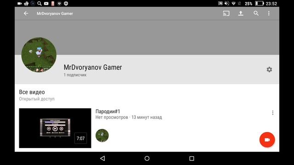Tap the round 25 badge notification icon
The width and height of the screenshot is (294, 165).
tap(33, 3)
